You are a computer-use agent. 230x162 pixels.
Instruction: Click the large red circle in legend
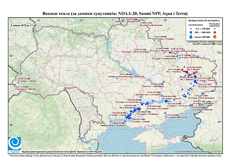pos(215,32)
